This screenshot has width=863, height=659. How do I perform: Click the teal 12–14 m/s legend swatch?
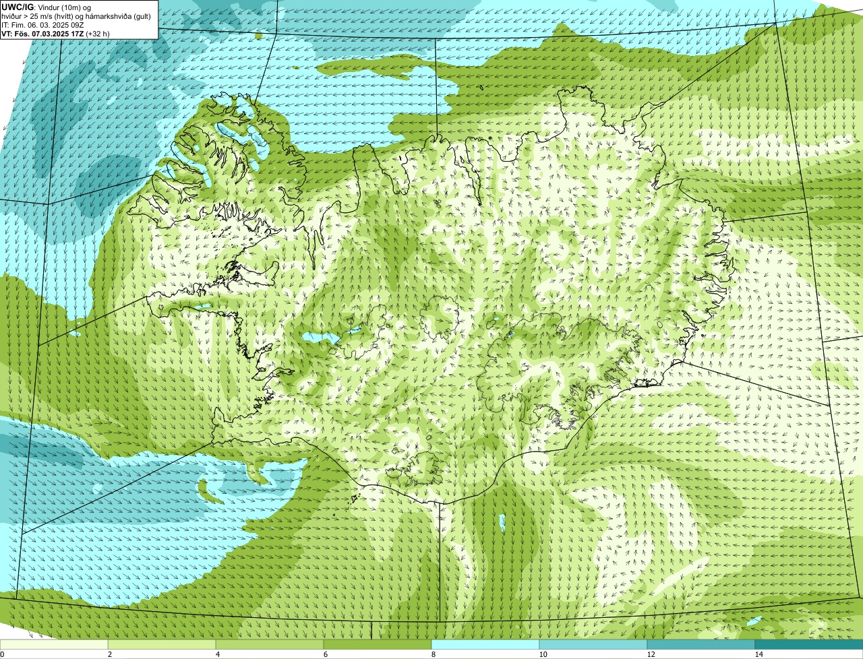click(x=701, y=644)
